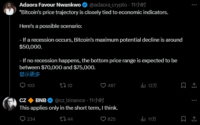Viewport: 200px width, 125px height.
Task: Open more options menu on CZ's reply
Action: [x=194, y=101]
